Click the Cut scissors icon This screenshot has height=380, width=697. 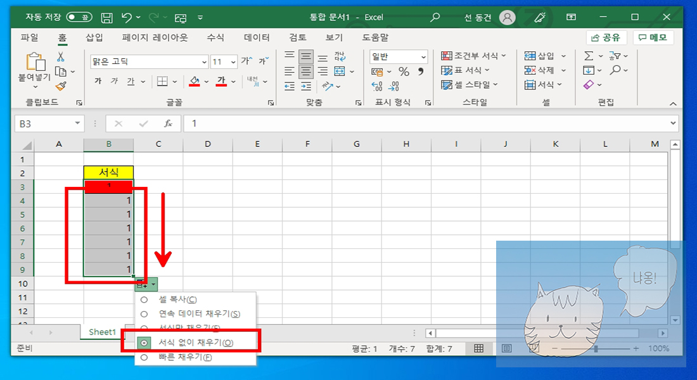pos(60,56)
